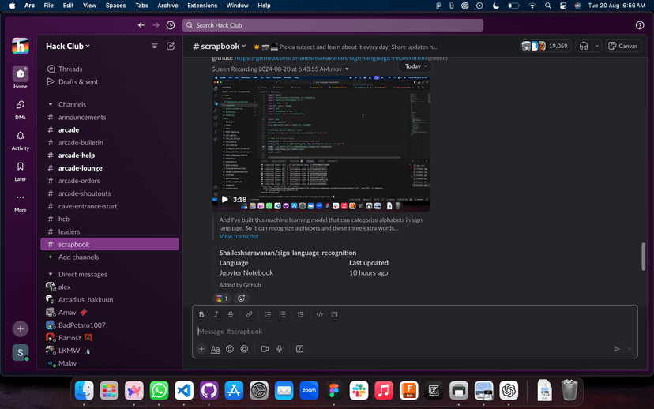Open the Hack Club workspace dropdown
Image resolution: width=654 pixels, height=409 pixels.
(x=68, y=47)
